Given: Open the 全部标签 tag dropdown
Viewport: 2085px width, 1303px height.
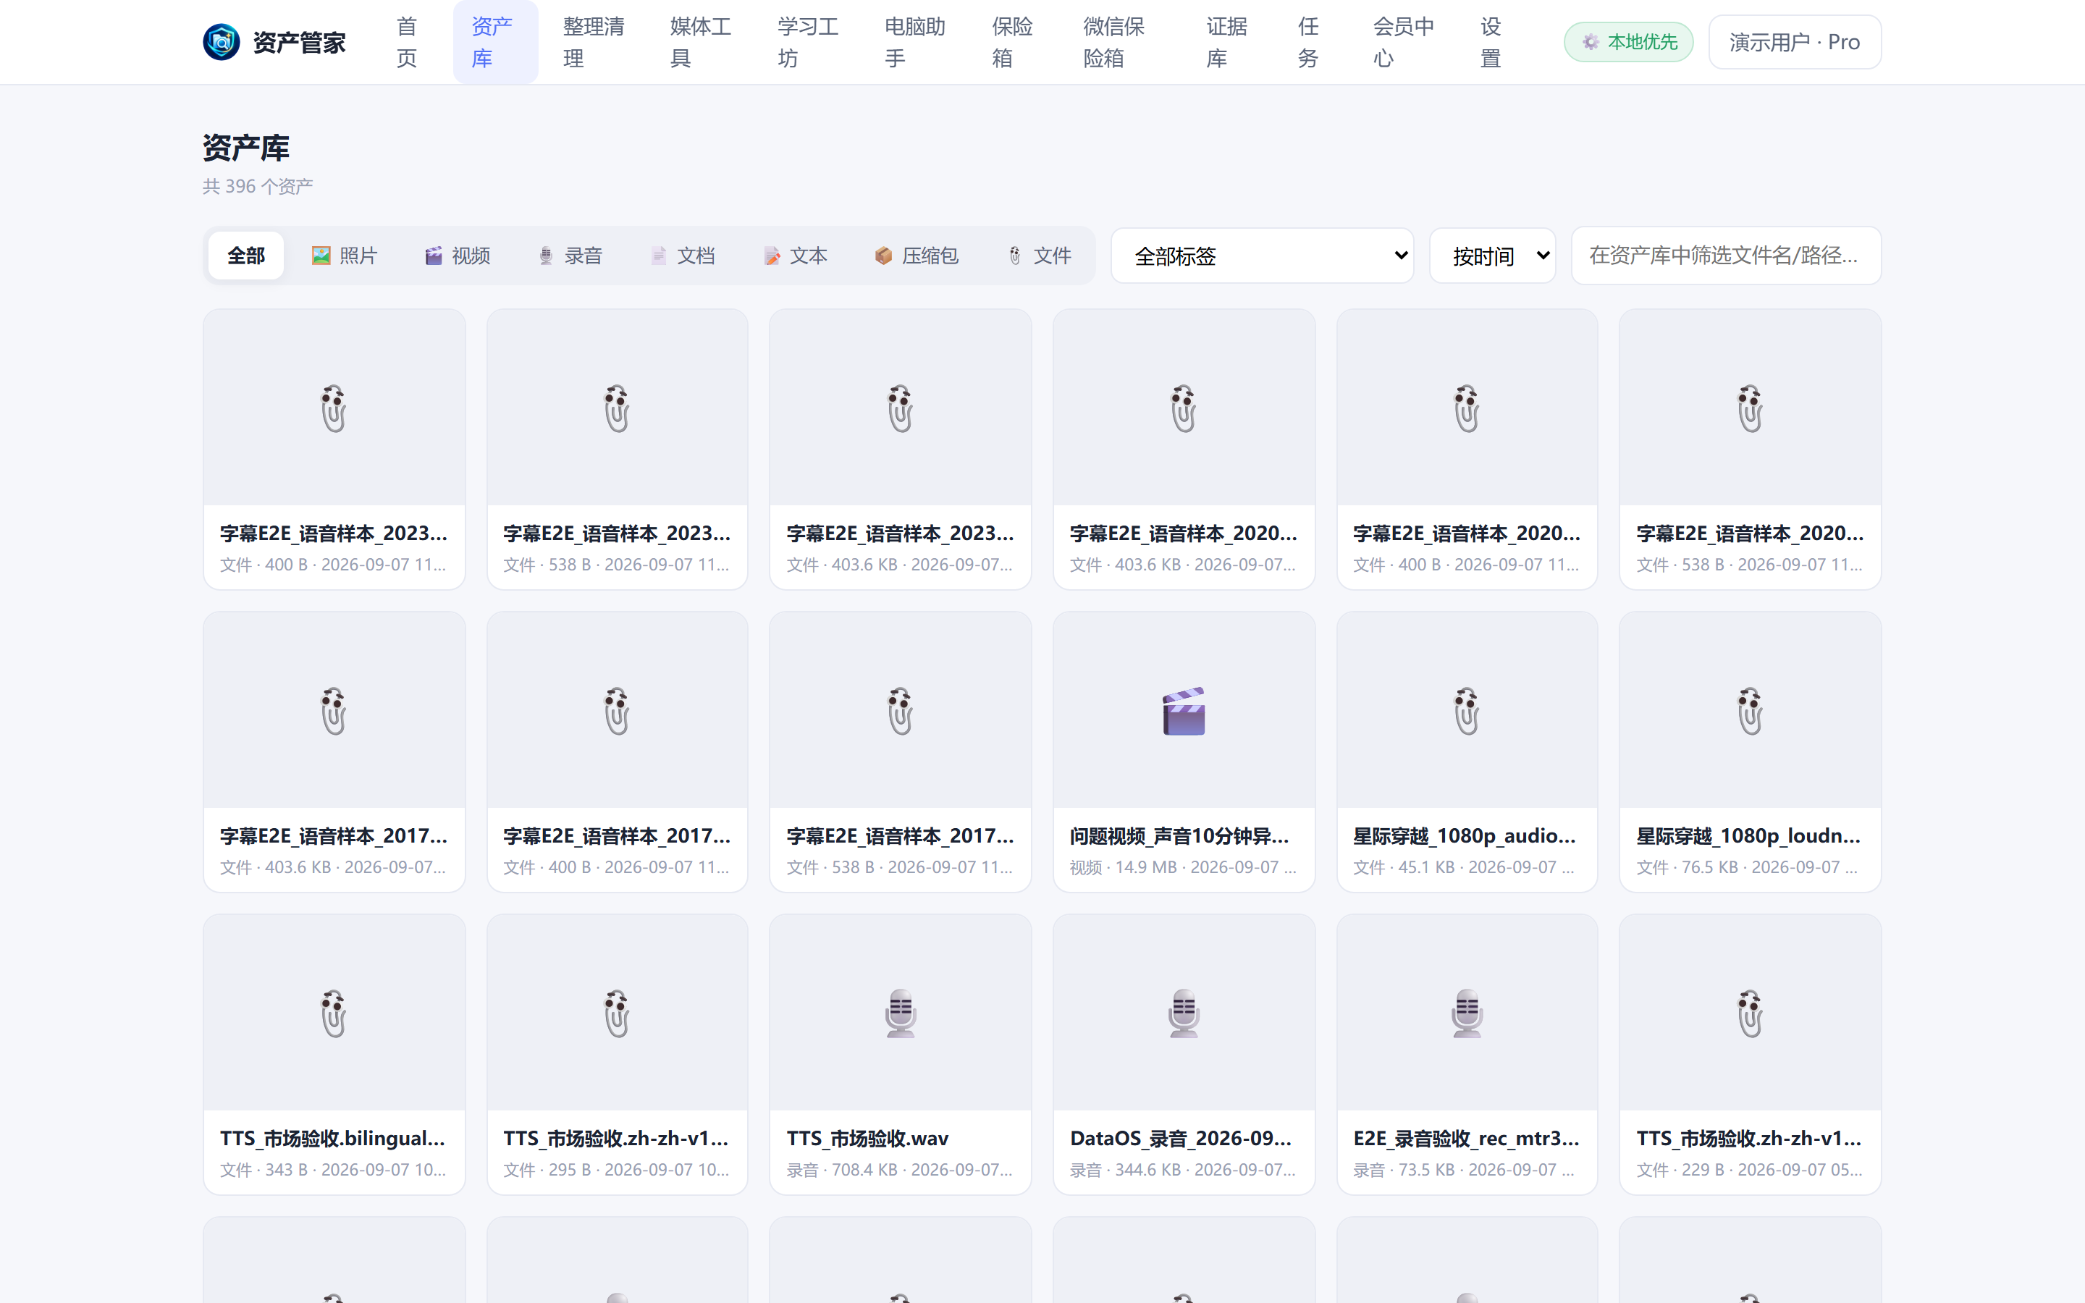Looking at the screenshot, I should [1262, 256].
